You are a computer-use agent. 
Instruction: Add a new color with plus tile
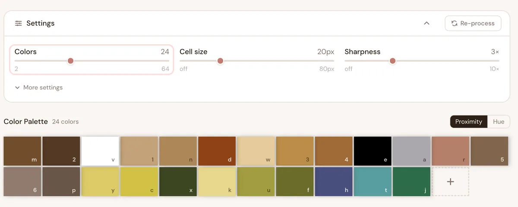(450, 182)
